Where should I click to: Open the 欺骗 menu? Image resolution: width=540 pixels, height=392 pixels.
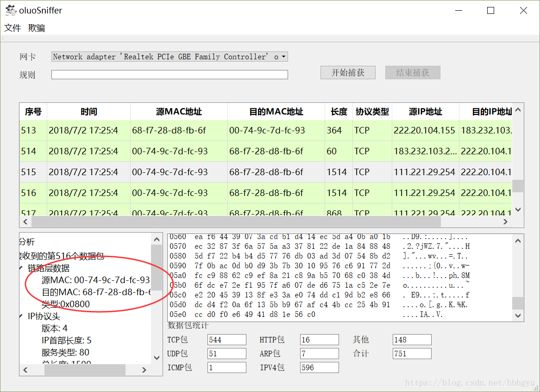click(x=37, y=28)
